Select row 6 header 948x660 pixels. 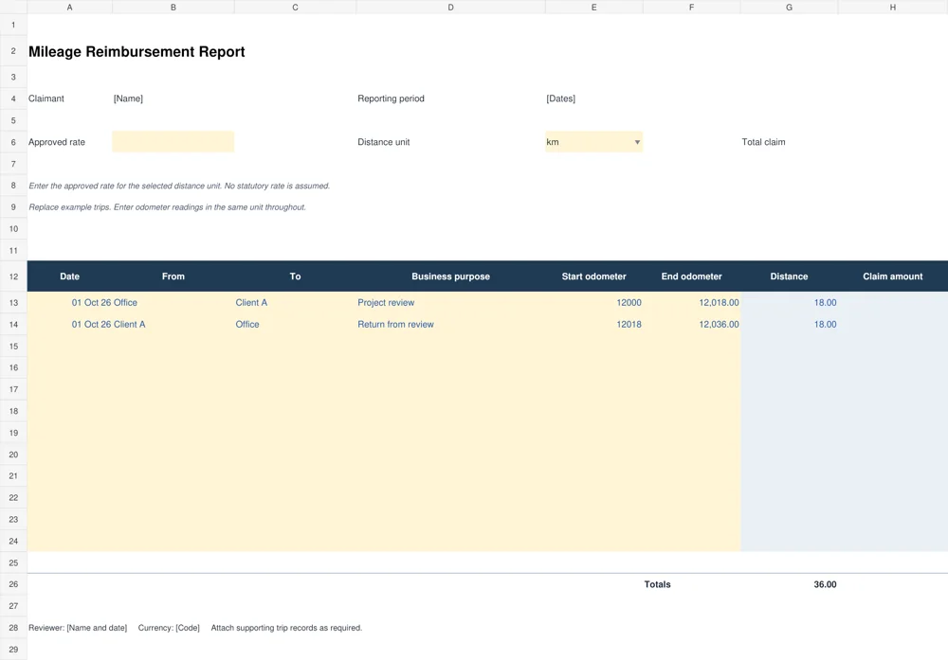coord(13,142)
